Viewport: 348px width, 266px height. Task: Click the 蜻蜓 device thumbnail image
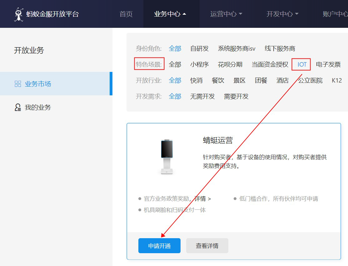coord(167,157)
